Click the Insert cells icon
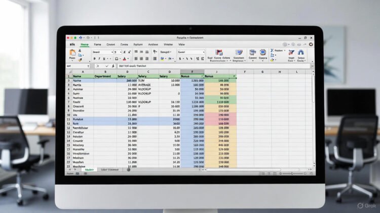The image size is (380, 213). (252, 52)
